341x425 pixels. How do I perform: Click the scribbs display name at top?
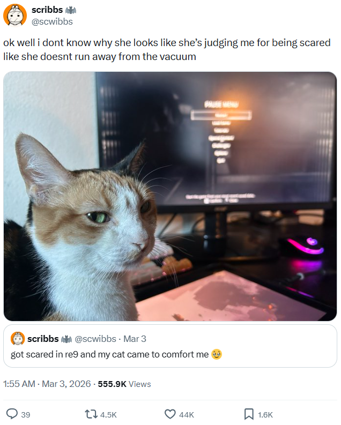pos(47,10)
